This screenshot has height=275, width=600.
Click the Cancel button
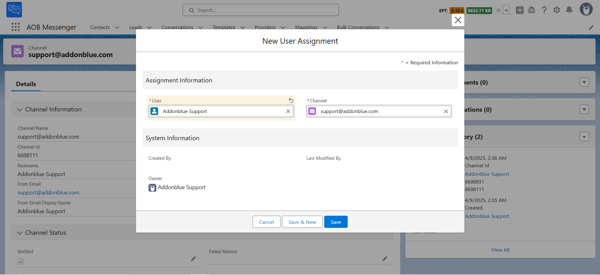tap(266, 222)
